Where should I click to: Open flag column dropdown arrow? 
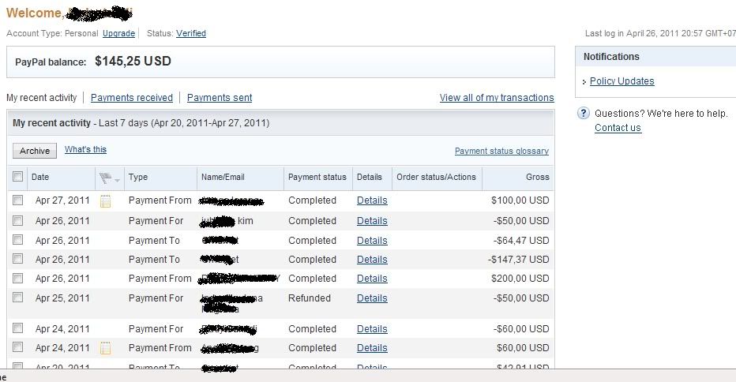[118, 180]
